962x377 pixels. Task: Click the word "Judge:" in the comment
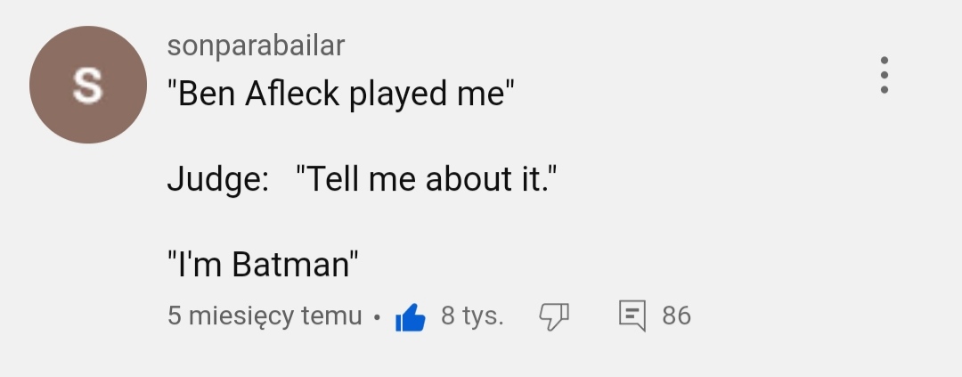218,180
